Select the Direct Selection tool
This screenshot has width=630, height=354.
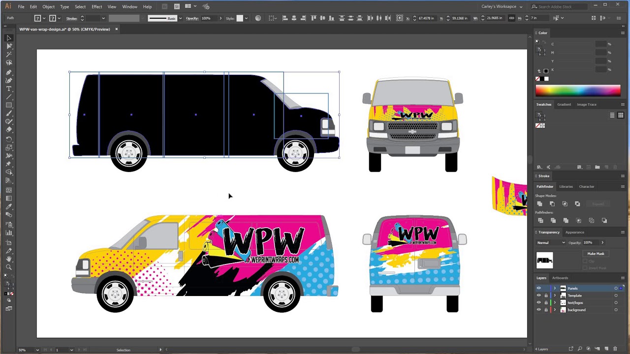click(x=9, y=46)
